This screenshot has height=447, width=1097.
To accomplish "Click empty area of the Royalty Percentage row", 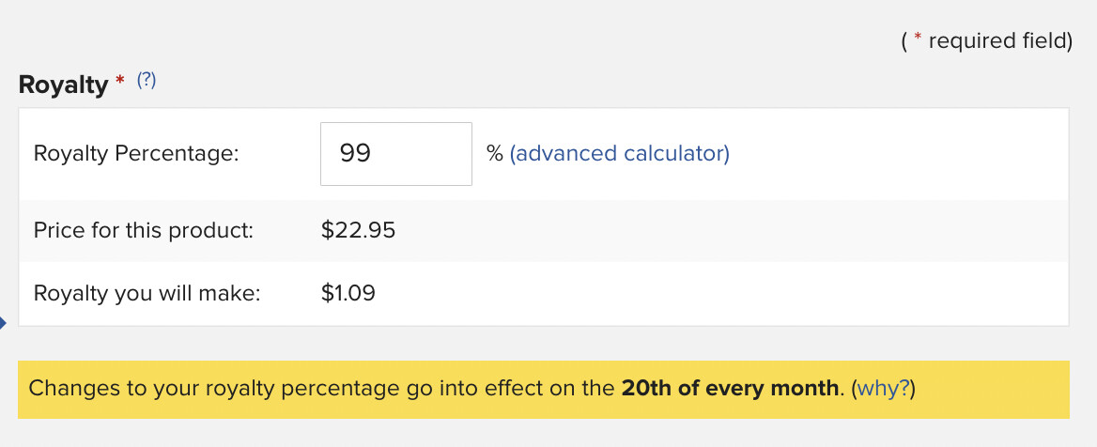I will pos(895,154).
